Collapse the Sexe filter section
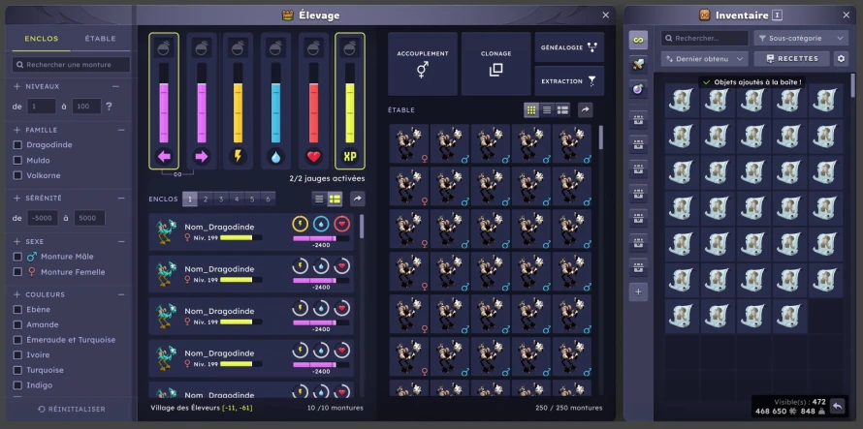 coord(121,241)
